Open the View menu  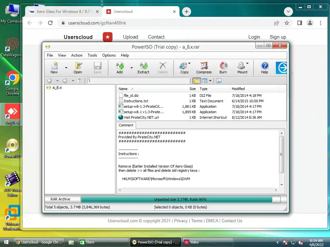coord(62,55)
